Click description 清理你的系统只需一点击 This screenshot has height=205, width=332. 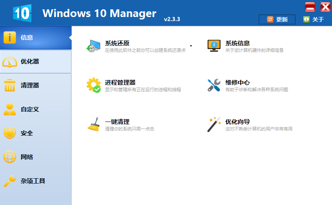129,129
